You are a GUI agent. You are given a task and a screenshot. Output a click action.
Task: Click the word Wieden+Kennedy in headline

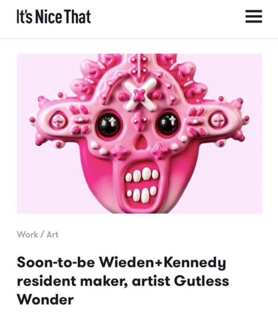(x=163, y=263)
